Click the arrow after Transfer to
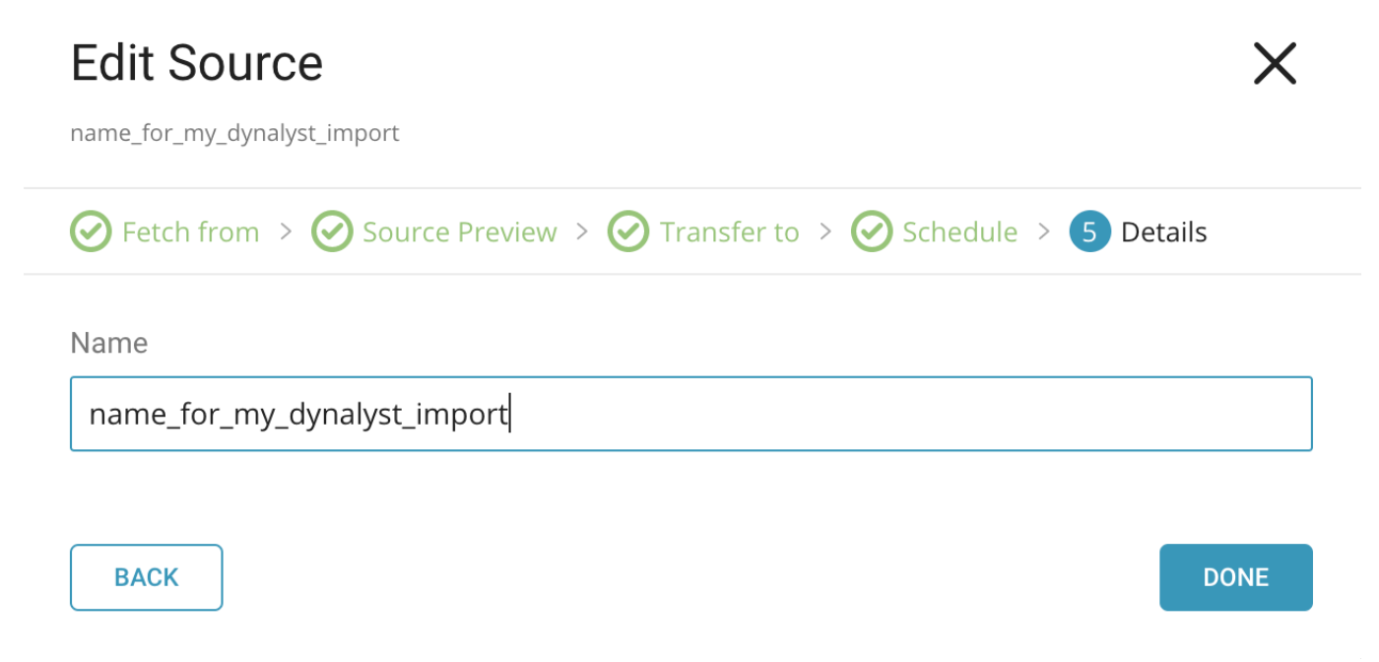This screenshot has height=662, width=1379. coord(825,232)
